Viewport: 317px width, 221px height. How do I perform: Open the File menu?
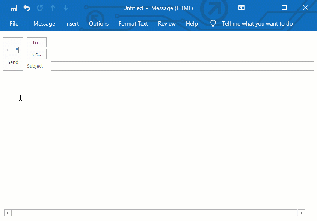coord(14,23)
